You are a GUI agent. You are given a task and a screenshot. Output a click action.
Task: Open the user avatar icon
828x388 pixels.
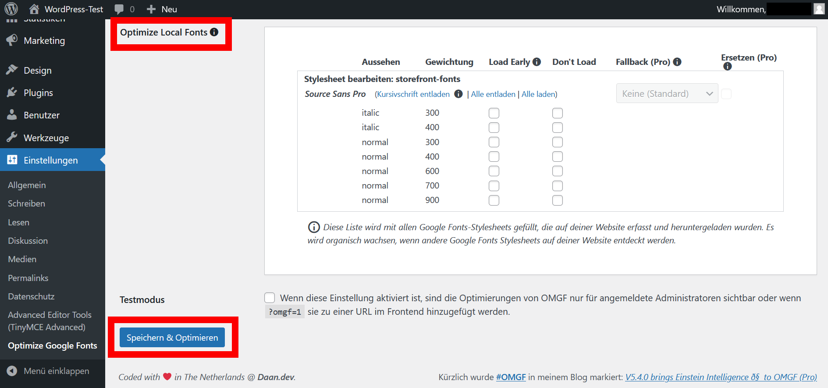pyautogui.click(x=819, y=9)
